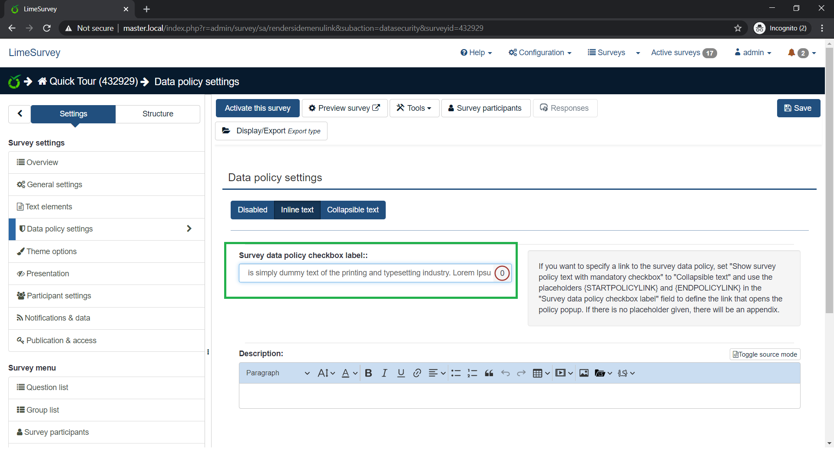Toggle Underline in the editor toolbar

pos(401,373)
